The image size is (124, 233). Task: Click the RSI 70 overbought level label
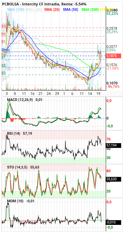click(x=108, y=139)
